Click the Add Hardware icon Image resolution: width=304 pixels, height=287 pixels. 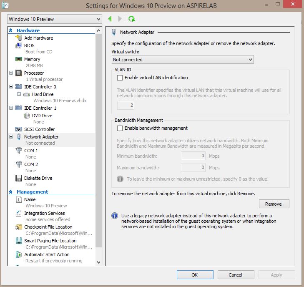tap(19, 38)
